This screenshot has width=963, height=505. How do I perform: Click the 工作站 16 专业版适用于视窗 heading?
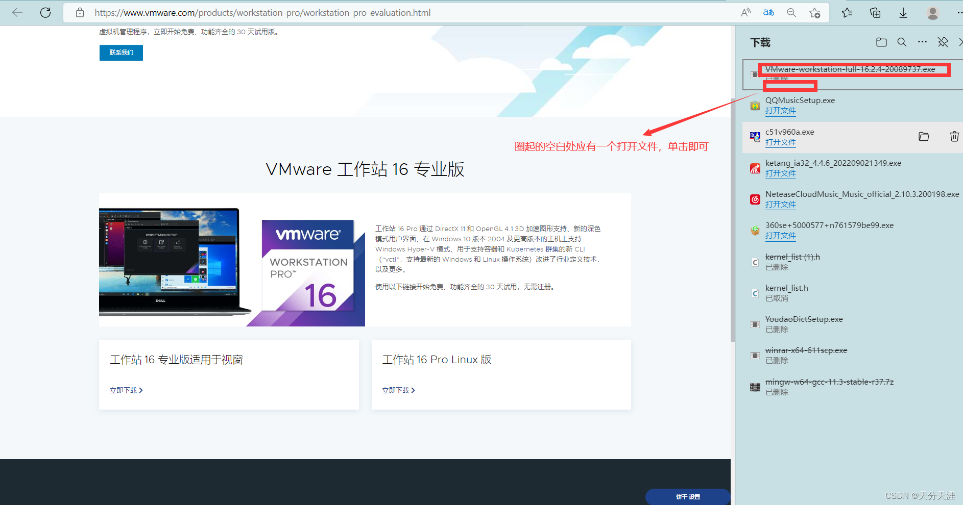click(x=177, y=360)
